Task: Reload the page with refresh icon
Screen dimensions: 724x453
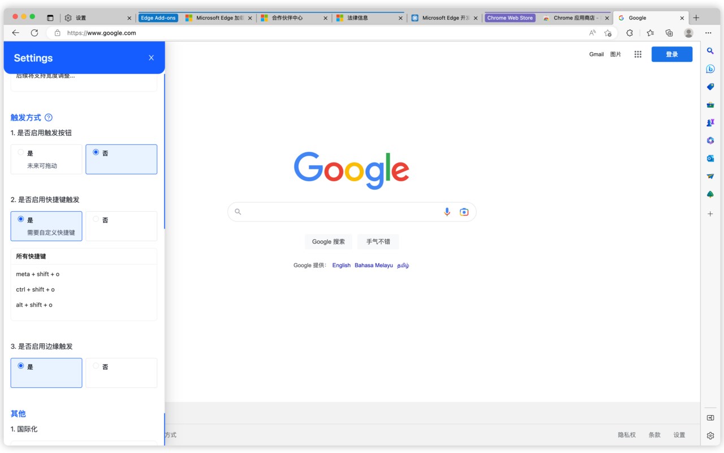Action: coord(35,33)
